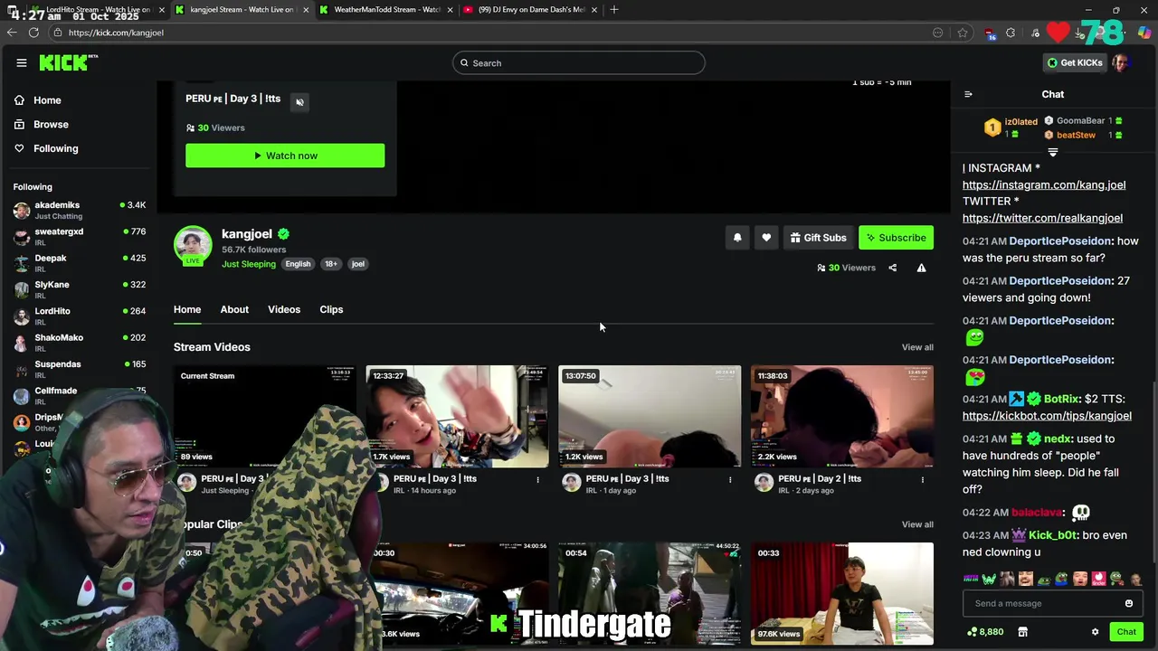
Task: Reload the current page
Action: [x=33, y=33]
